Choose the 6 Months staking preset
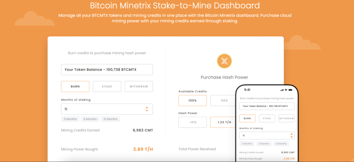354x162 pixels. point(90,119)
